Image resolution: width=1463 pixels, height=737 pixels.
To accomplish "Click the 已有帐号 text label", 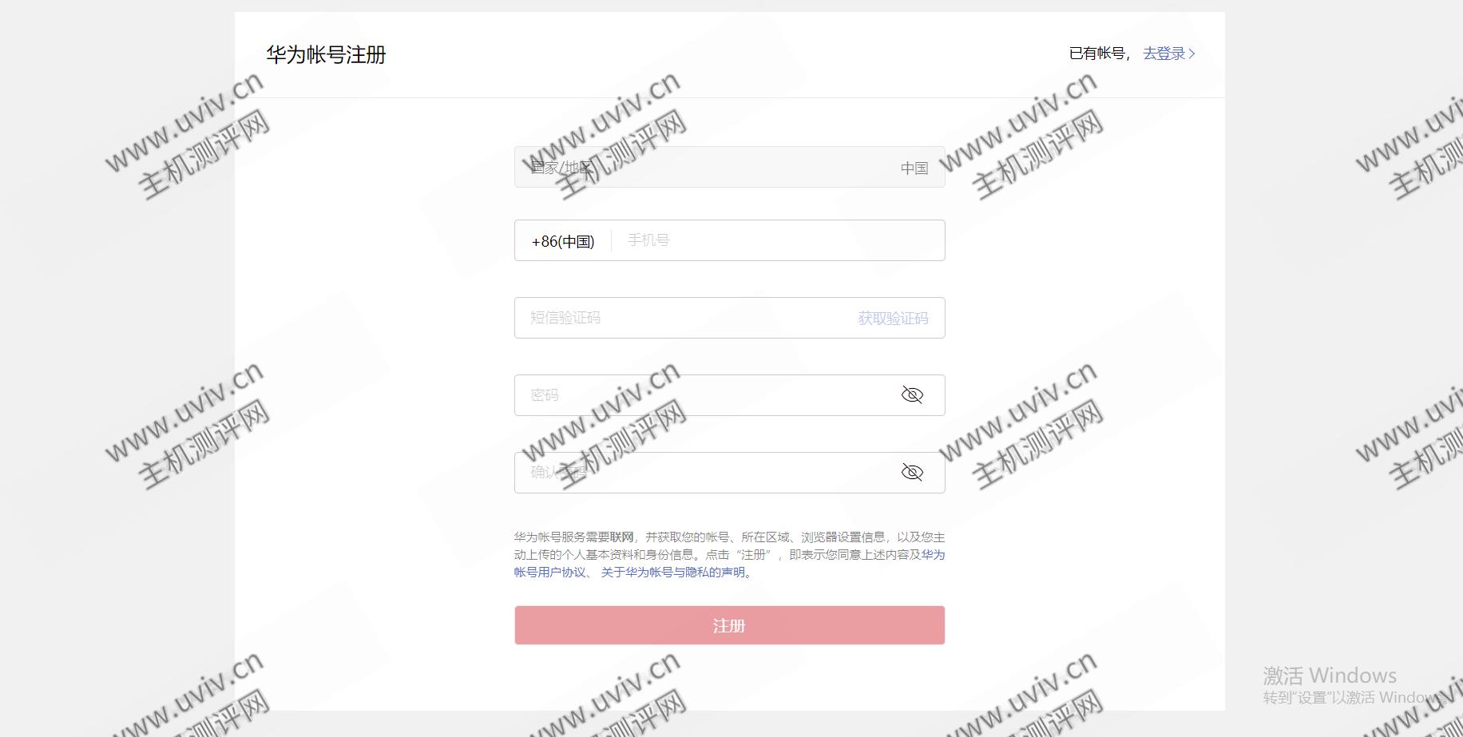I will point(1097,53).
